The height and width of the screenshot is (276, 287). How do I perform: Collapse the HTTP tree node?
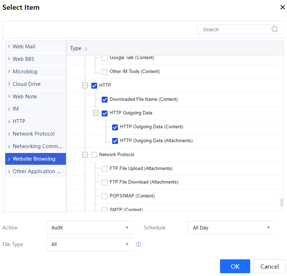click(85, 86)
